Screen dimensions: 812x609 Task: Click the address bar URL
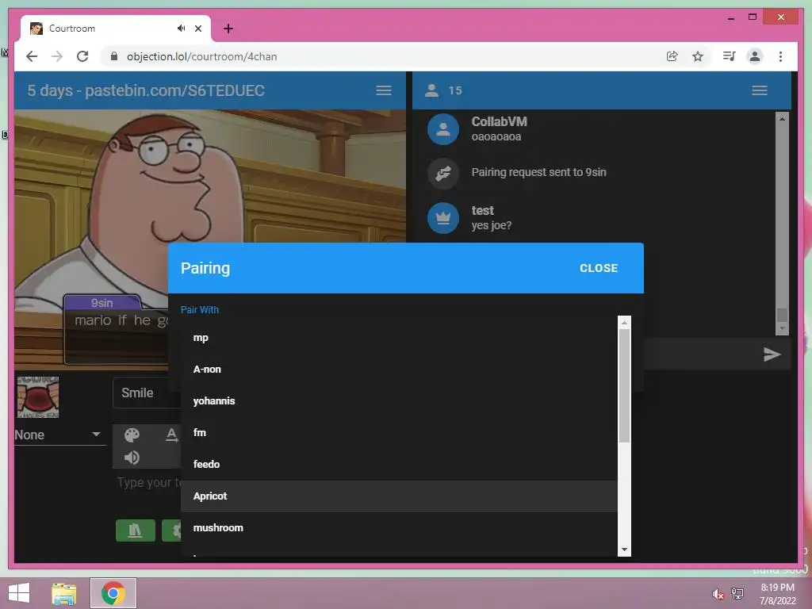[x=202, y=56]
